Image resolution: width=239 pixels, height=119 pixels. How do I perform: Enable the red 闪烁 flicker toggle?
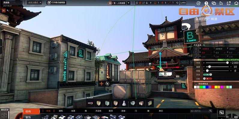click(207, 78)
